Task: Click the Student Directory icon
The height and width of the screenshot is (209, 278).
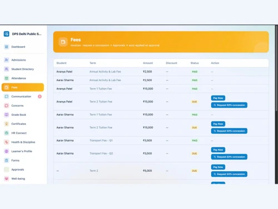Action: [x=7, y=69]
